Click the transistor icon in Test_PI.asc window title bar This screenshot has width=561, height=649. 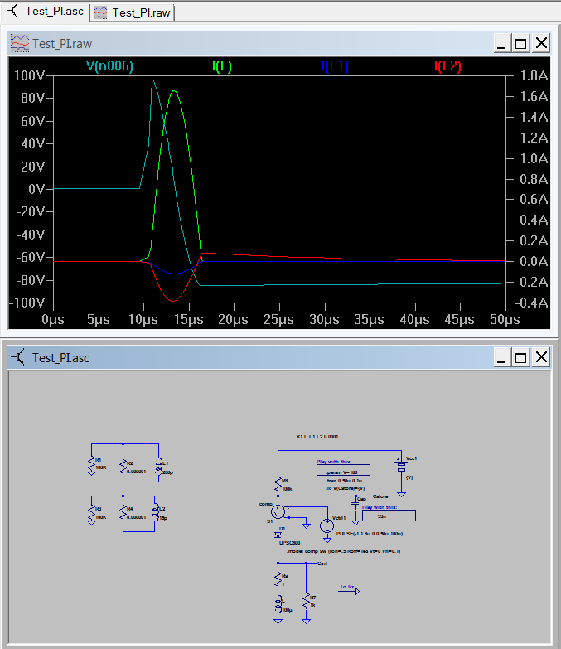click(x=18, y=357)
